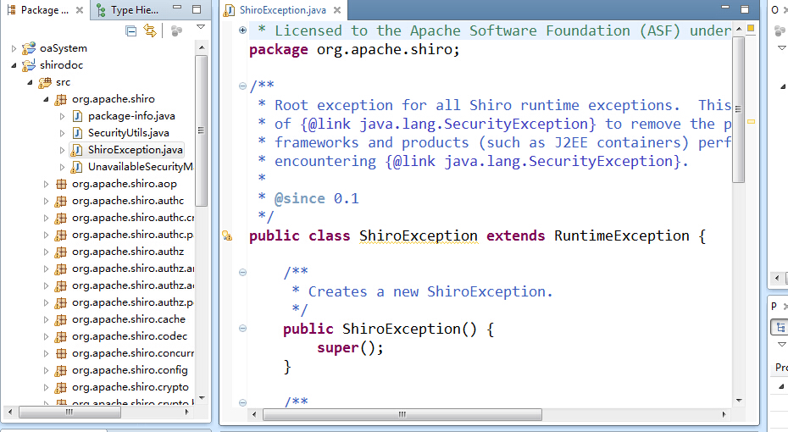
Task: Select org.apache.shiro.authz package row
Action: coord(128,252)
